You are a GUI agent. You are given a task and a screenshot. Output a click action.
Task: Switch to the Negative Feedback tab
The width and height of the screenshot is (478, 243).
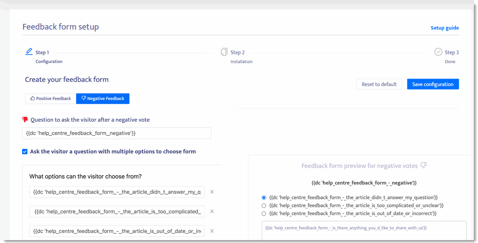(x=103, y=98)
